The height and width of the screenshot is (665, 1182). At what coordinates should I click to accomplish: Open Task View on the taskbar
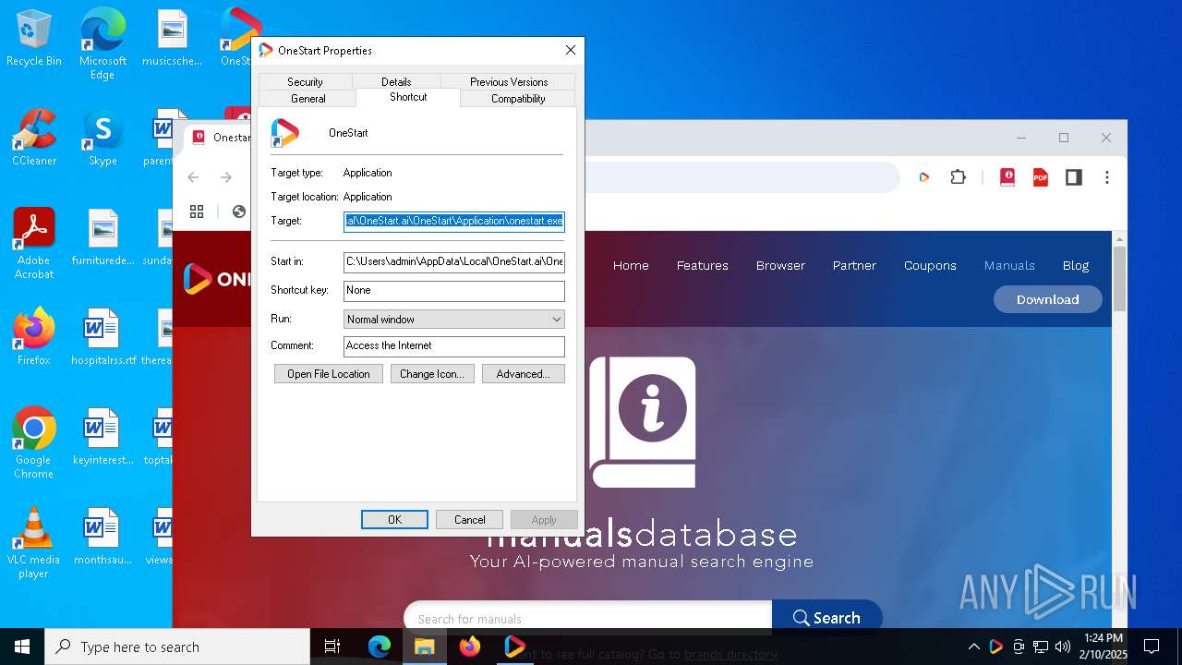[x=333, y=647]
